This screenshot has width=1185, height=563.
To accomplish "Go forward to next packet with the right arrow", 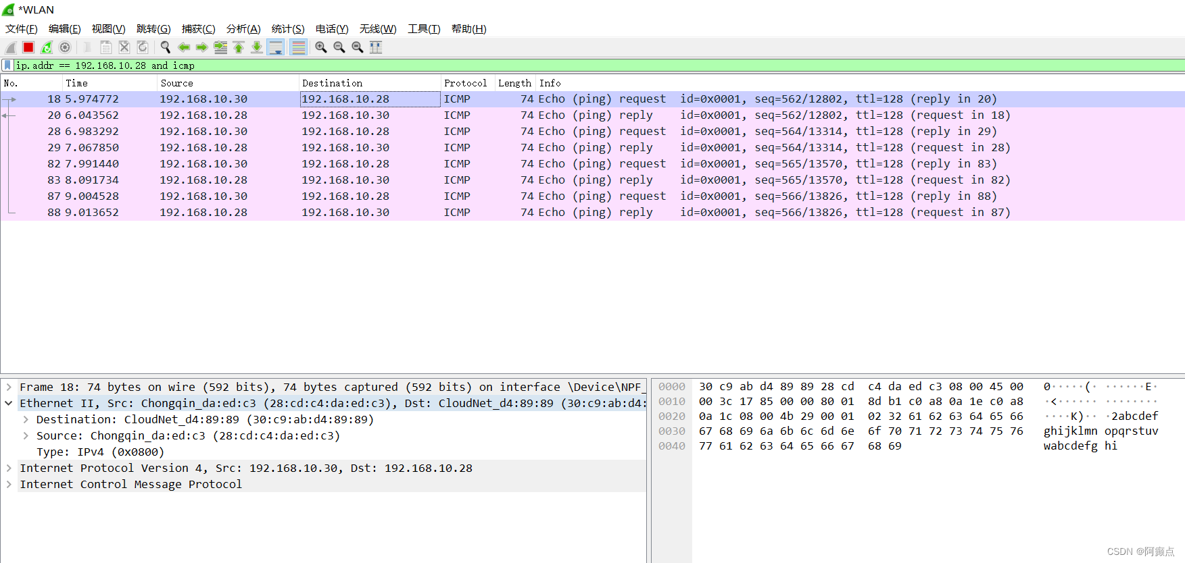I will (201, 47).
